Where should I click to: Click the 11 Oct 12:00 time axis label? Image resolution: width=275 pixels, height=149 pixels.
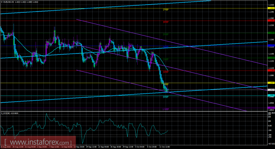tap(165, 147)
